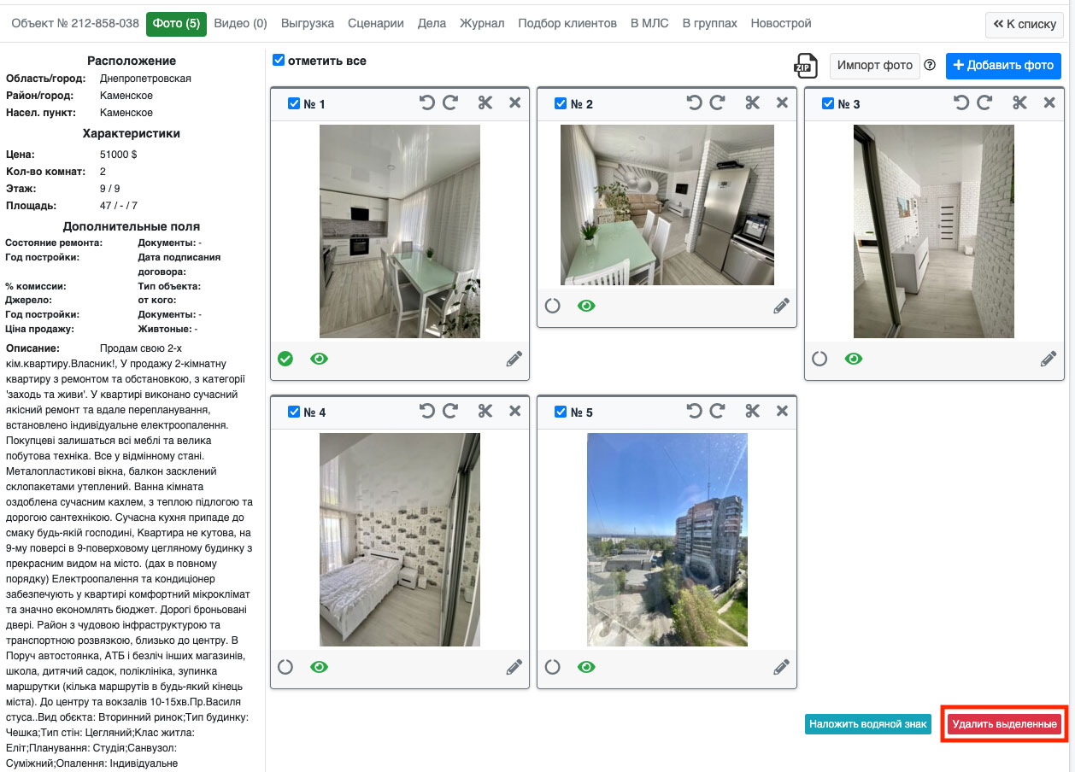Deselect photo № 3 checkbox
This screenshot has height=772, width=1075.
tap(828, 104)
